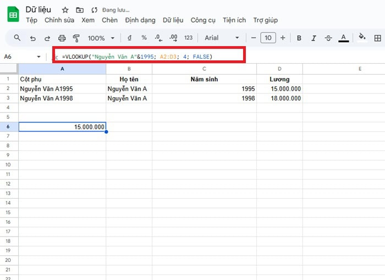Open the 100% zoom dropdown

(x=101, y=38)
